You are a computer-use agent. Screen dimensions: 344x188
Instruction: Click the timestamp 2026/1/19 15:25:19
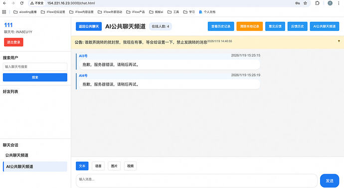[246, 75]
